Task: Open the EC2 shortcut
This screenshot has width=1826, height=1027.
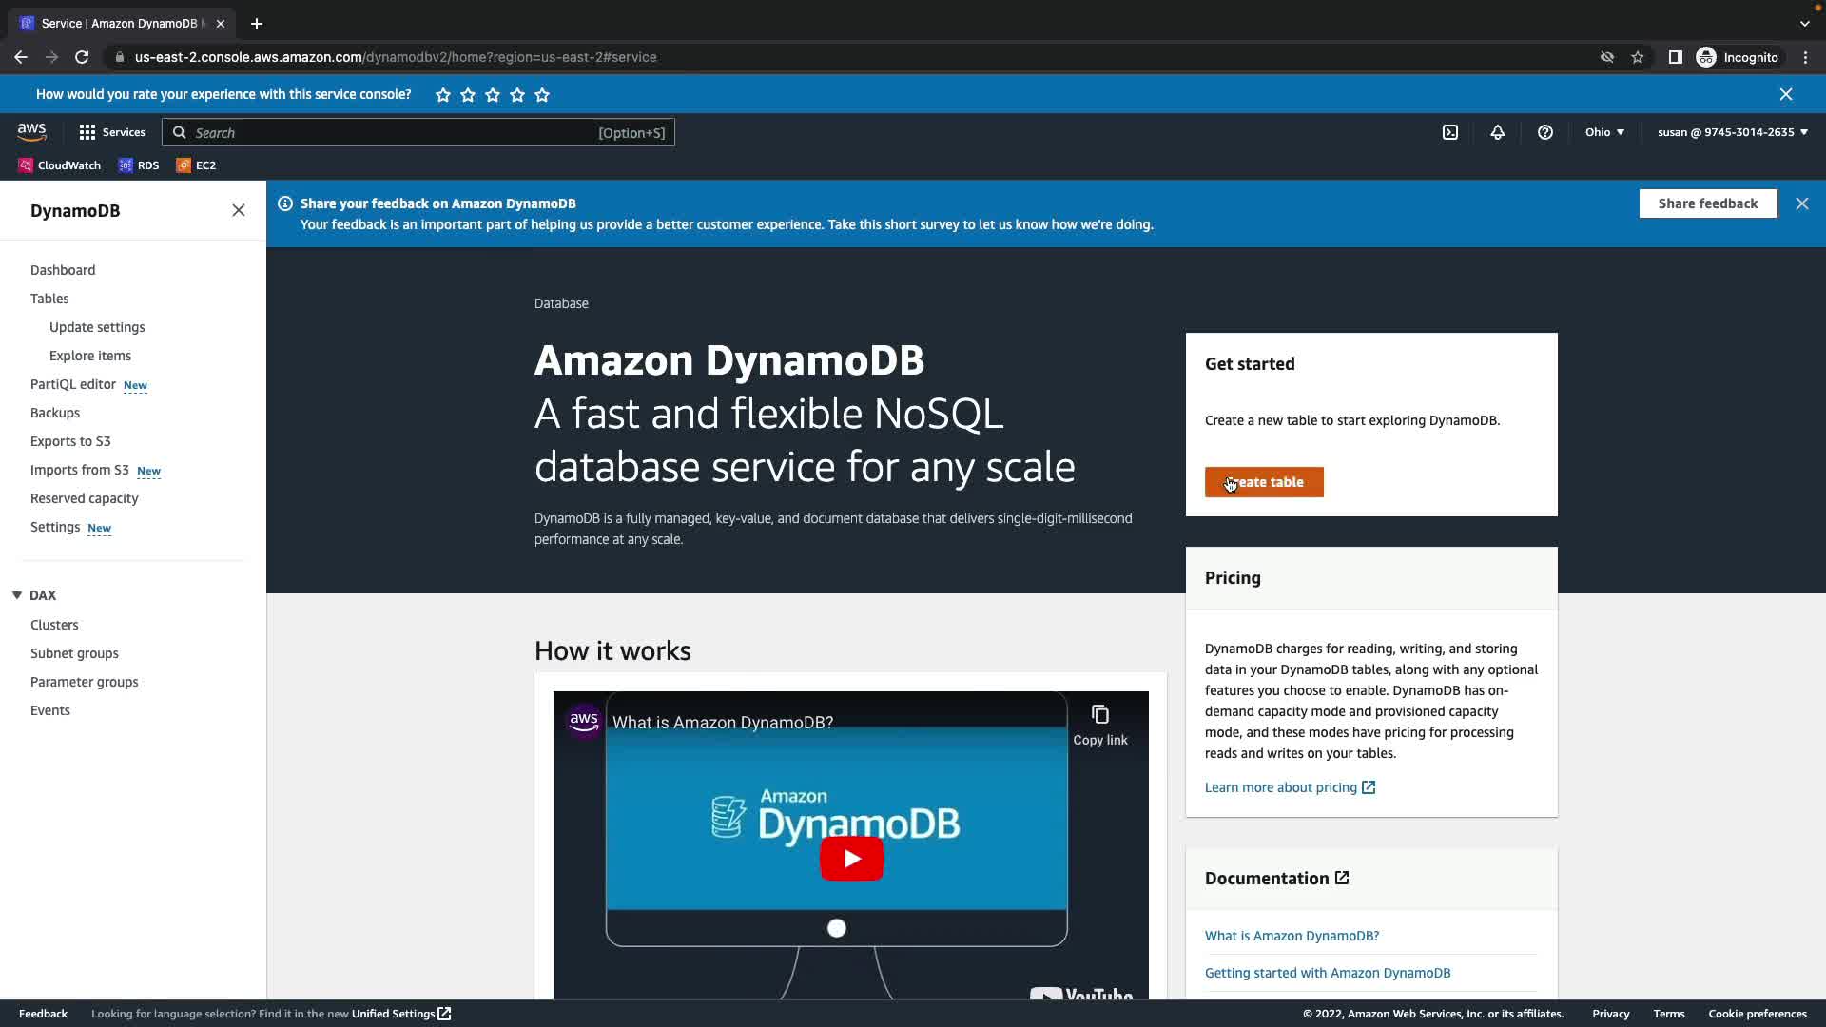Action: click(x=196, y=165)
